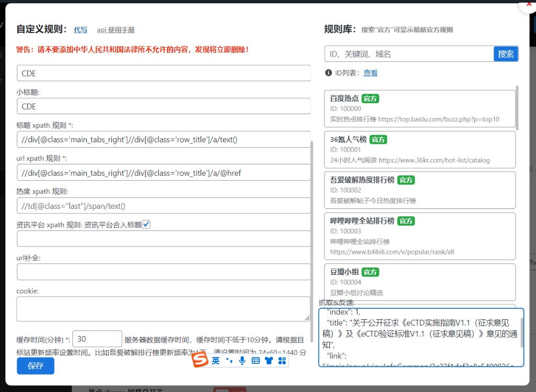Focus the 资讯平台 xpath 规则 field
This screenshot has height=392, width=536.
[164, 239]
